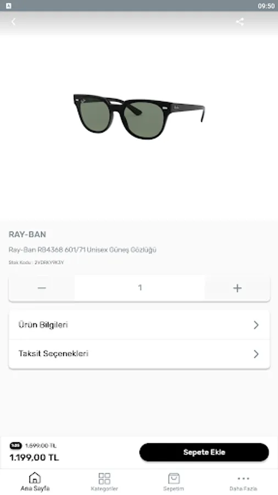Screen dimensions: 278x495
Task: Tap the discount badge near old price
Action: (16, 446)
